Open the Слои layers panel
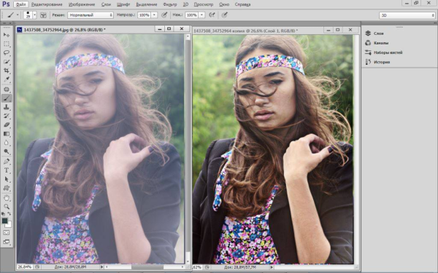Image resolution: width=438 pixels, height=273 pixels. pyautogui.click(x=374, y=33)
